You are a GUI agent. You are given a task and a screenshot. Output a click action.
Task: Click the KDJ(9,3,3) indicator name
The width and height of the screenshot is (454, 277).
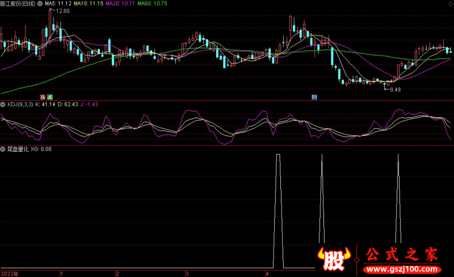(20, 105)
